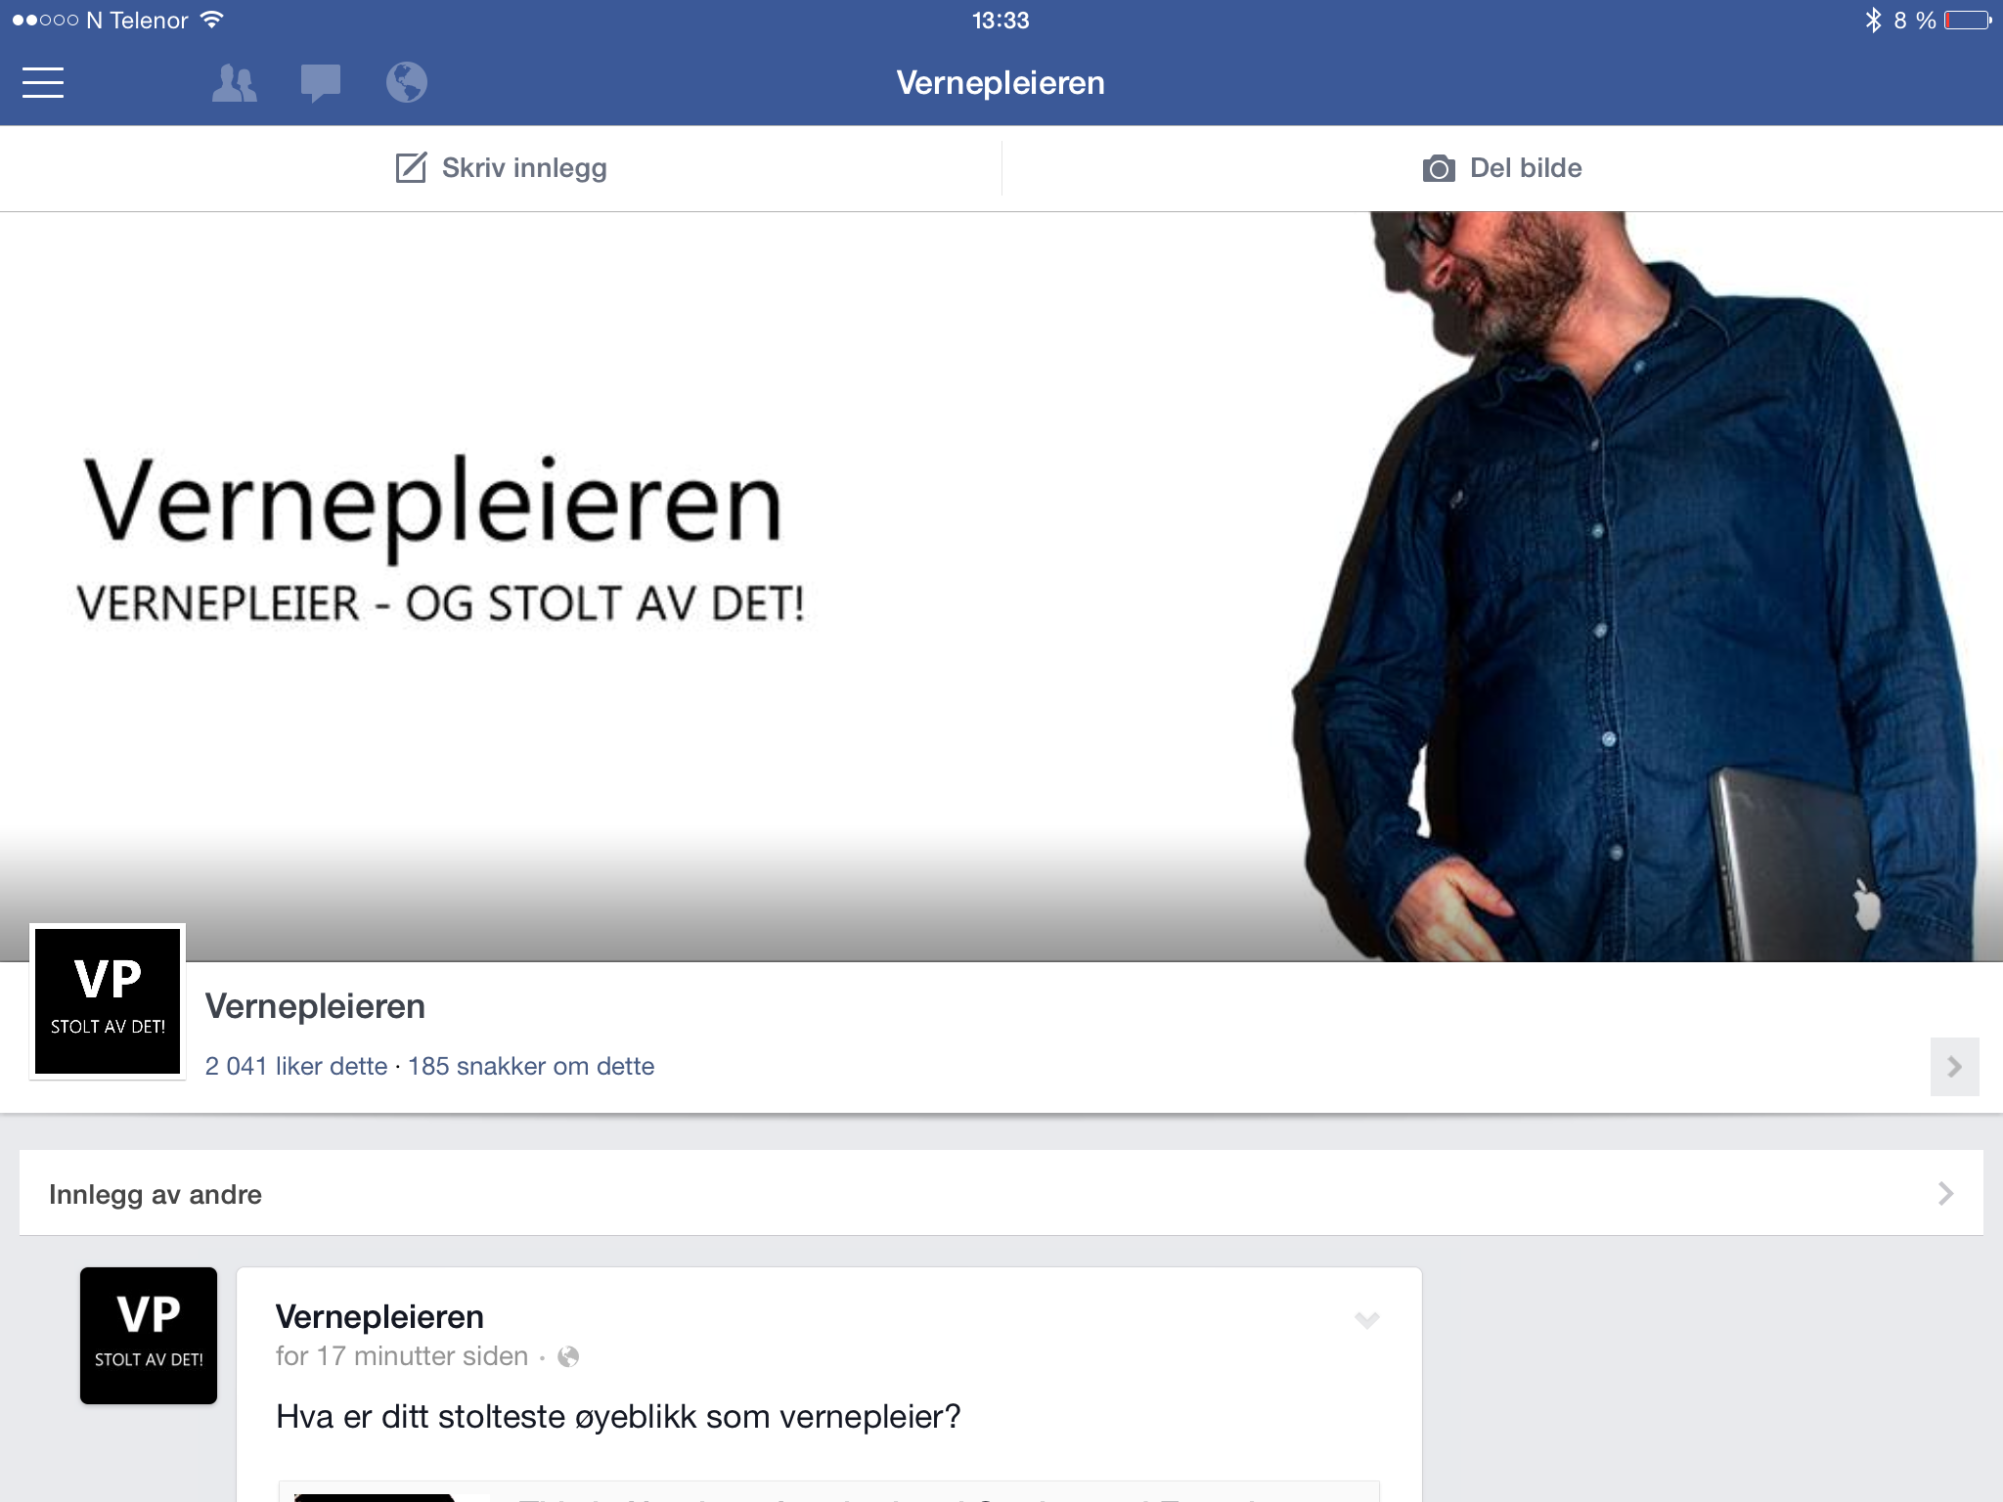Tap Del bilde to share photo

click(1502, 168)
